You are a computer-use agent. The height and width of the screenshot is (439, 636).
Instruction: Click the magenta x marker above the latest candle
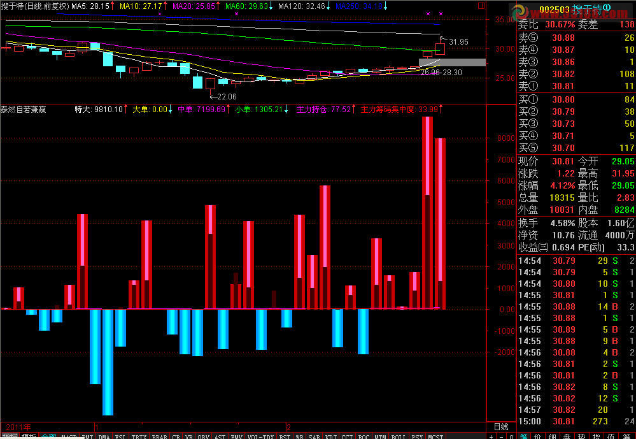[441, 13]
